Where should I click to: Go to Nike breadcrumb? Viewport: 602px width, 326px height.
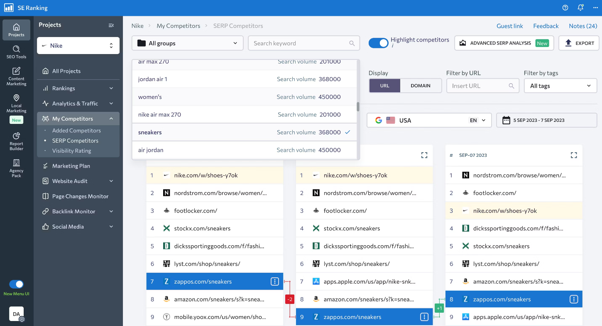click(x=137, y=26)
